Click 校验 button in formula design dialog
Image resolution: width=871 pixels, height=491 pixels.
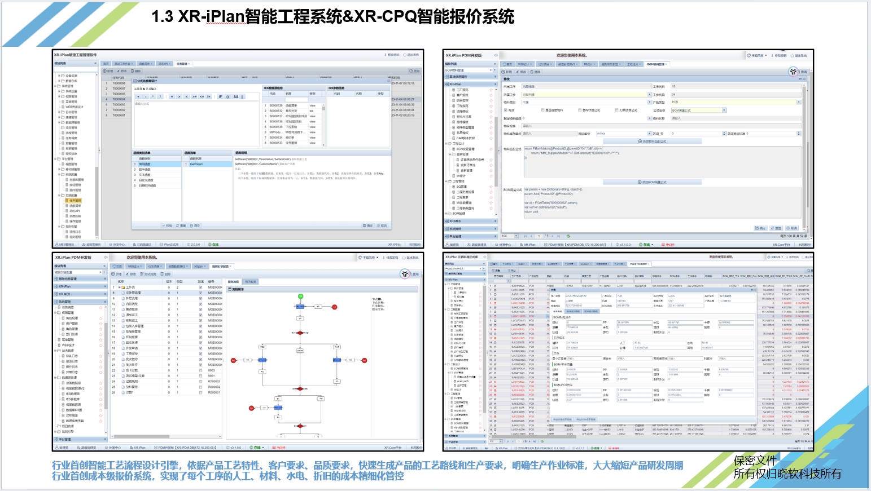pos(167,225)
